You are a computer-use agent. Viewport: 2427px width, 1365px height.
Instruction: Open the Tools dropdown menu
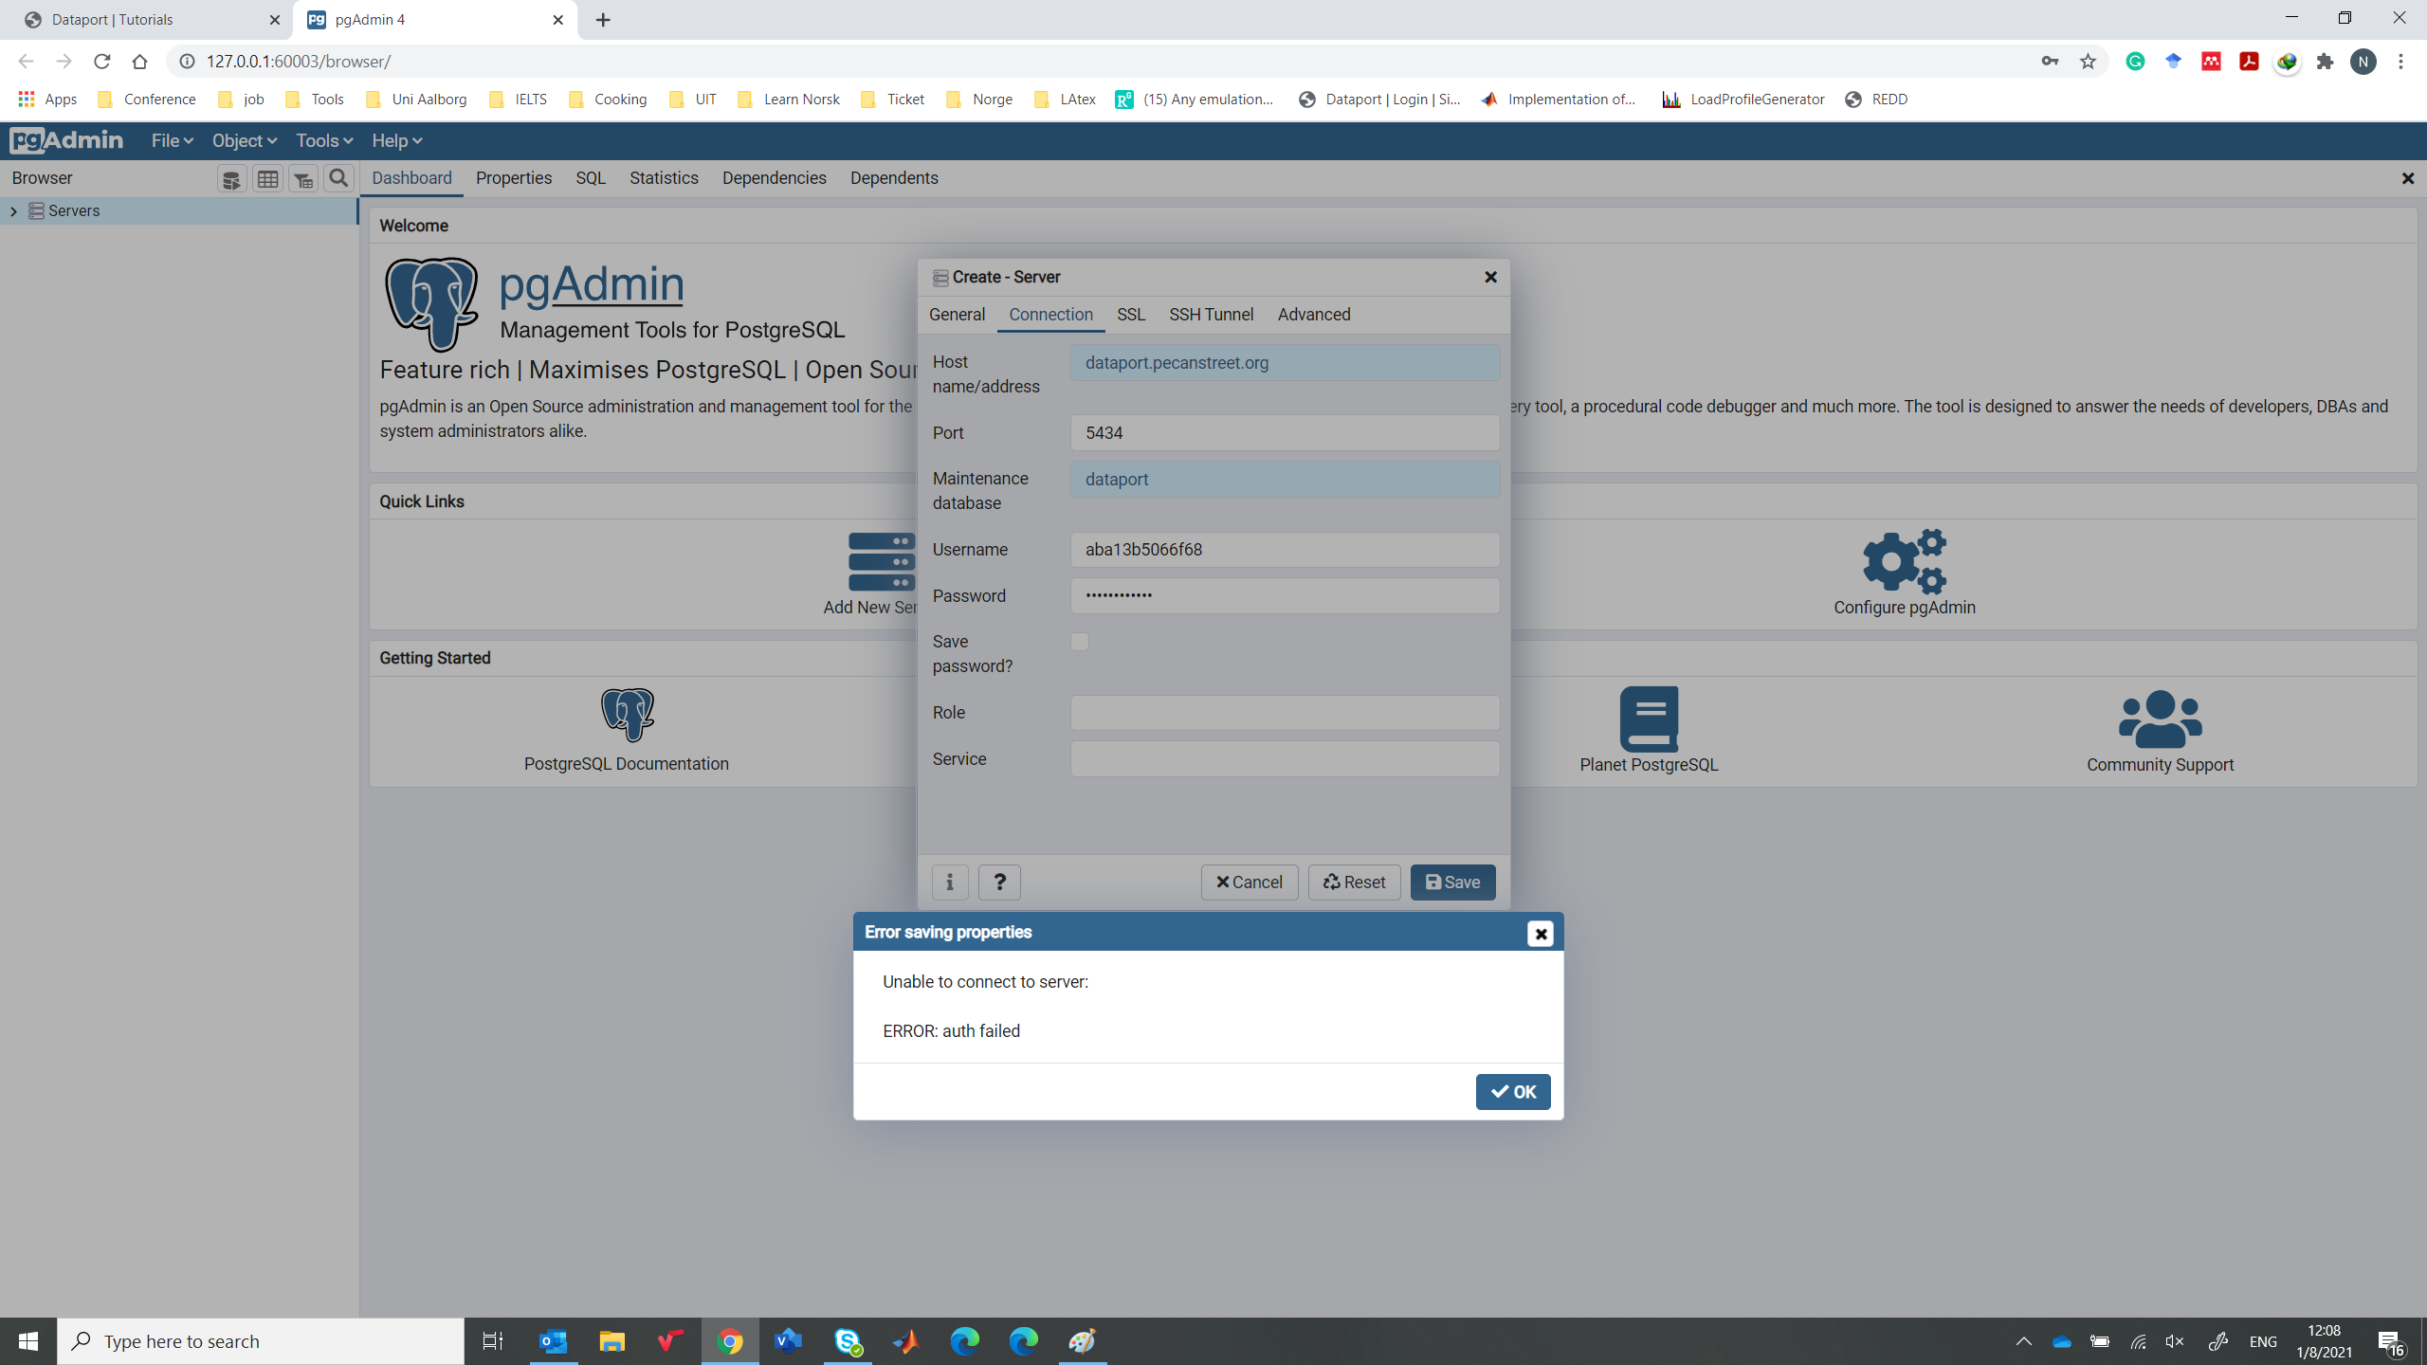point(323,140)
